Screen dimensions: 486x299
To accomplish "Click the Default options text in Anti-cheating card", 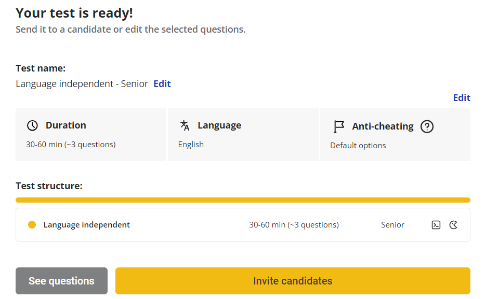I will (358, 146).
